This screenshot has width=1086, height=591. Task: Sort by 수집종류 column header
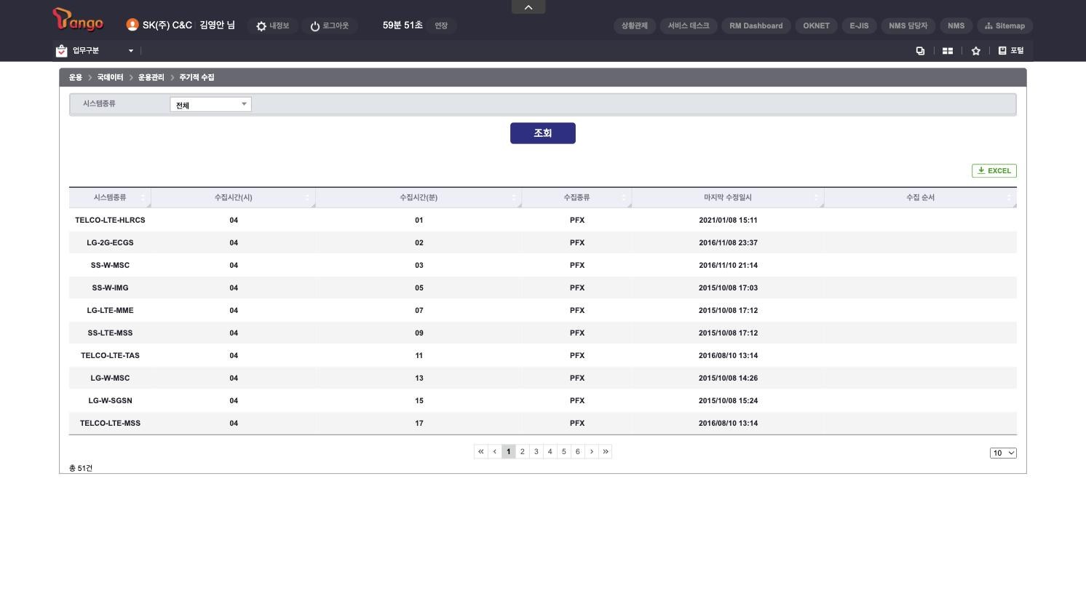pos(576,198)
